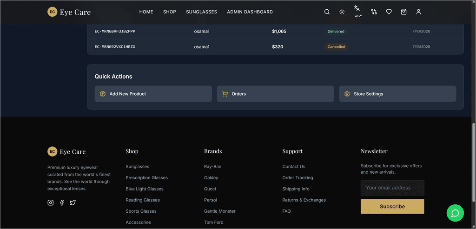Click the Eye Care header brand name
Screen dimensions: 476x229
tap(75, 12)
